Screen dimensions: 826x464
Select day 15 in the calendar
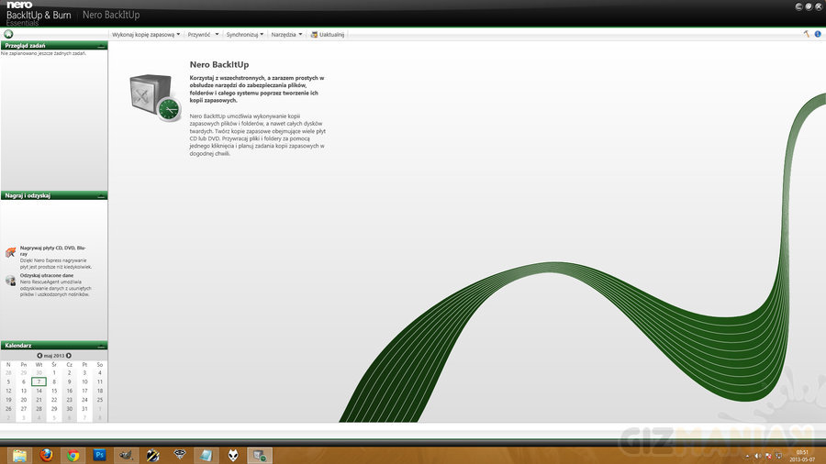[x=54, y=391]
